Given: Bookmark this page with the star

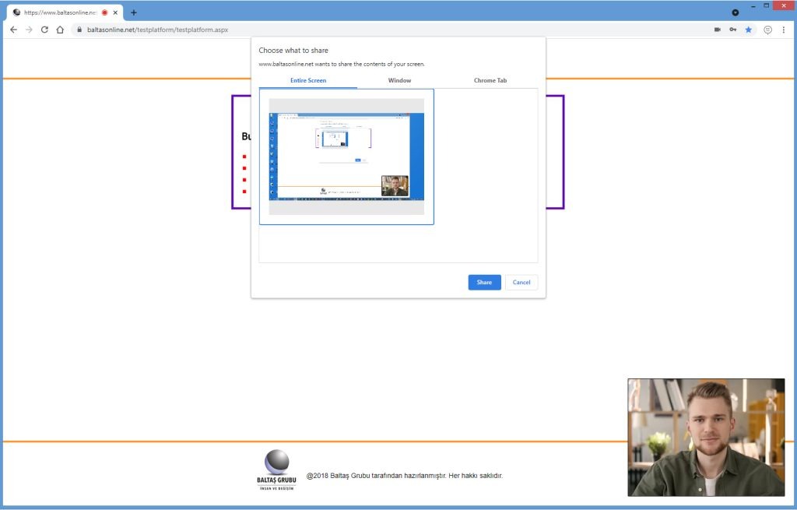Looking at the screenshot, I should [748, 30].
